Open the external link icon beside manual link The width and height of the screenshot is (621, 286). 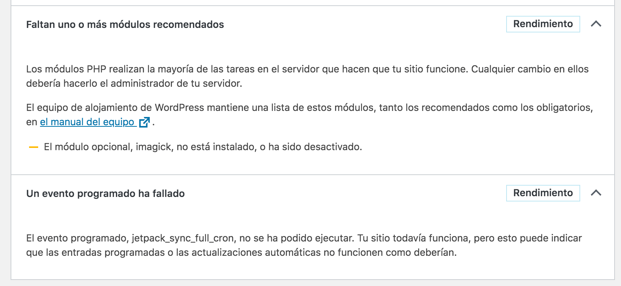(x=144, y=122)
